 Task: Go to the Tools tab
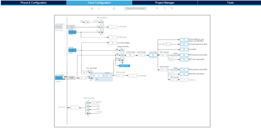230,3
